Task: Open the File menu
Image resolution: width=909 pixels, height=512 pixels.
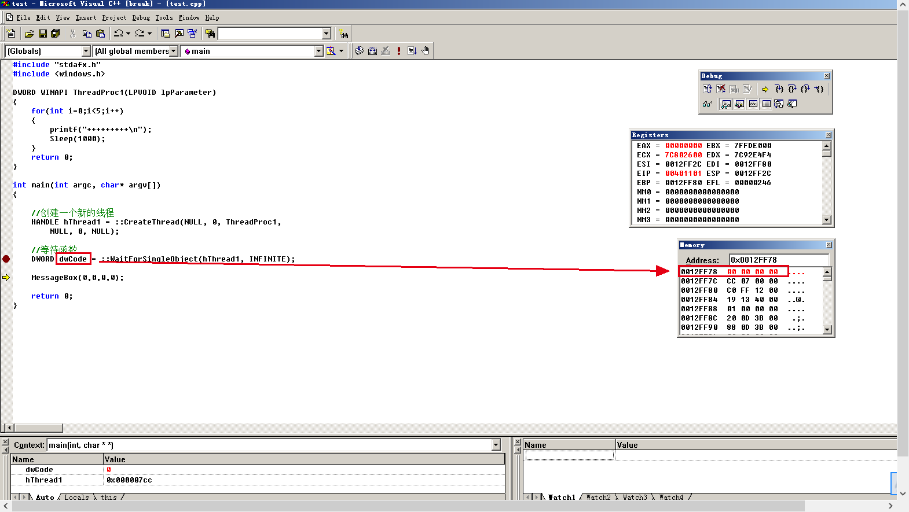Action: point(23,17)
